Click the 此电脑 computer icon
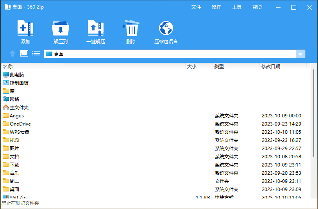The height and width of the screenshot is (209, 318). coord(6,75)
